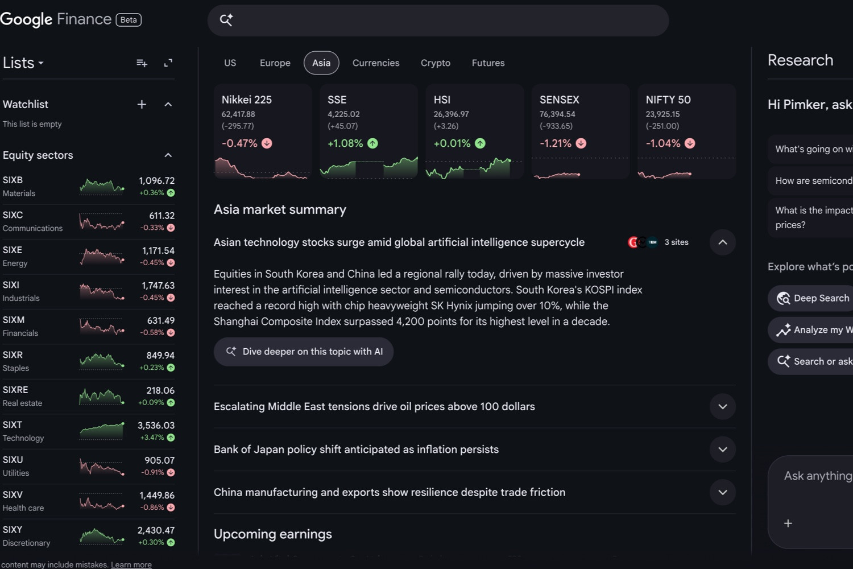Click SIXT Technology green up arrow indicator
853x569 pixels.
171,438
